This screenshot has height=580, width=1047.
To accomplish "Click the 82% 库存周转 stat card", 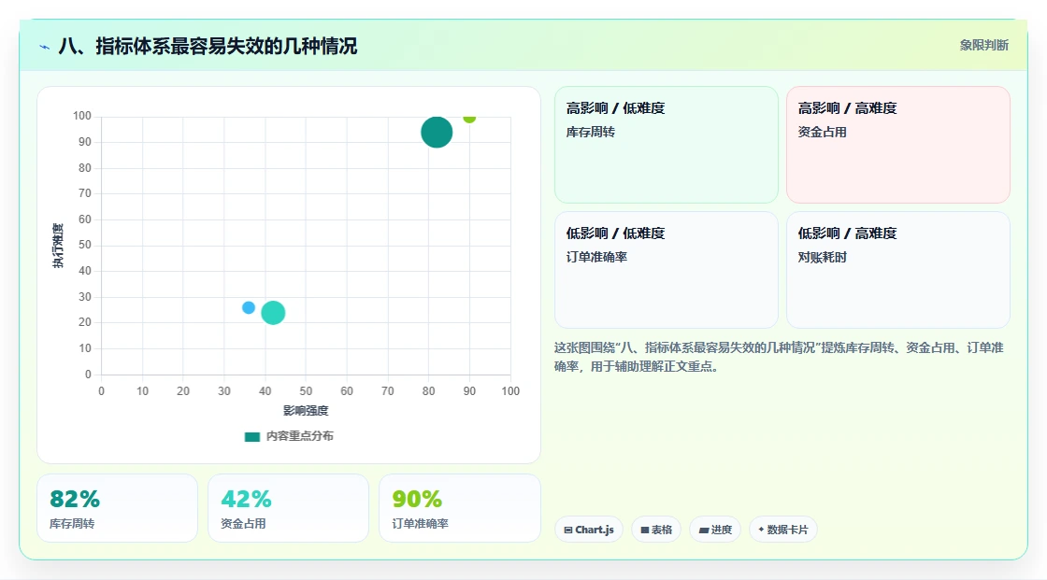I will (118, 509).
